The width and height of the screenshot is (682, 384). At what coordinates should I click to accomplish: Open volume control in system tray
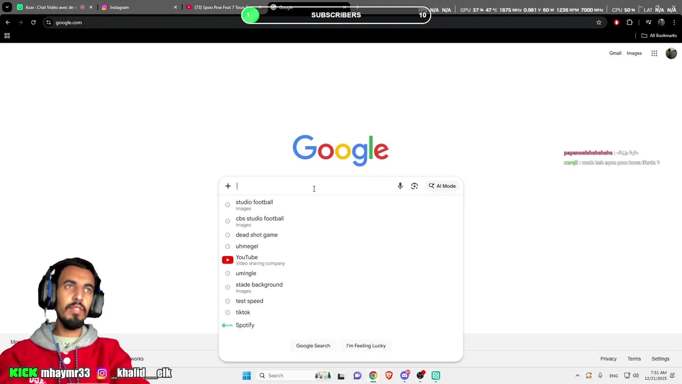point(636,375)
